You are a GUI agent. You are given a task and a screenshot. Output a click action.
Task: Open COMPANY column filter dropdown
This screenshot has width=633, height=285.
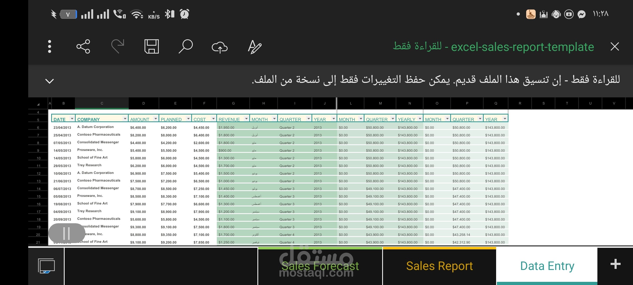coord(125,119)
